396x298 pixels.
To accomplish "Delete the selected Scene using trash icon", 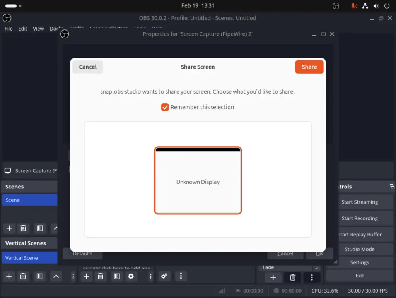I will 23,228.
